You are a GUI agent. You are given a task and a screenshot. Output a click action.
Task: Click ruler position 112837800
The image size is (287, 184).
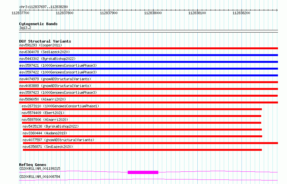64,13
